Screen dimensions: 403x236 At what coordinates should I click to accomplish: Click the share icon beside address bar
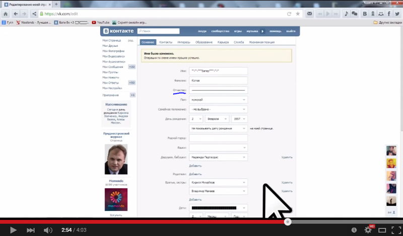pos(34,14)
